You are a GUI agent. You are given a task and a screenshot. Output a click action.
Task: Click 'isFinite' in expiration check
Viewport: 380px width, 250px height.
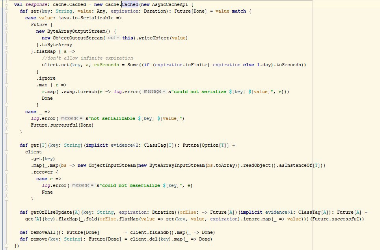point(196,65)
